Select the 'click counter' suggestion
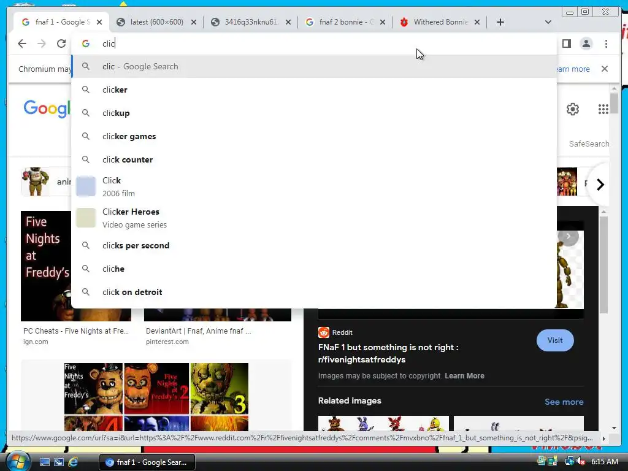Viewport: 628px width, 471px height. coord(314,159)
